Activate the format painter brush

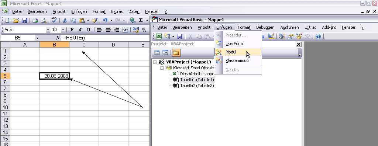pos(94,21)
